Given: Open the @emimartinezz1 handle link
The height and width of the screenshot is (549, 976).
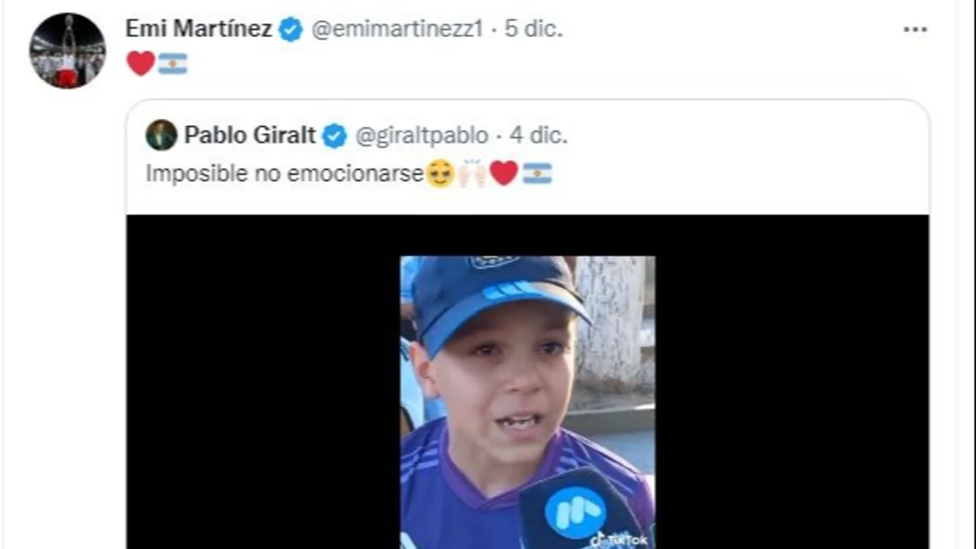Looking at the screenshot, I should tap(397, 29).
